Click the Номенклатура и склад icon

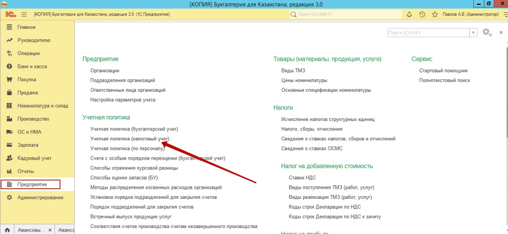point(9,106)
